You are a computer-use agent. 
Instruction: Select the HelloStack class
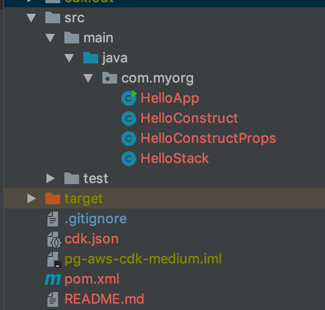(x=175, y=159)
